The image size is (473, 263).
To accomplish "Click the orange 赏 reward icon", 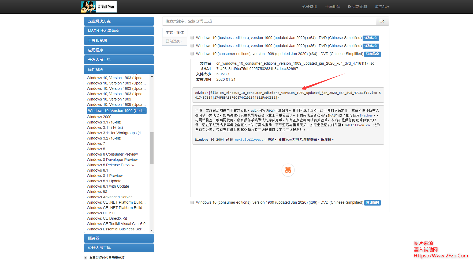I will (x=288, y=170).
